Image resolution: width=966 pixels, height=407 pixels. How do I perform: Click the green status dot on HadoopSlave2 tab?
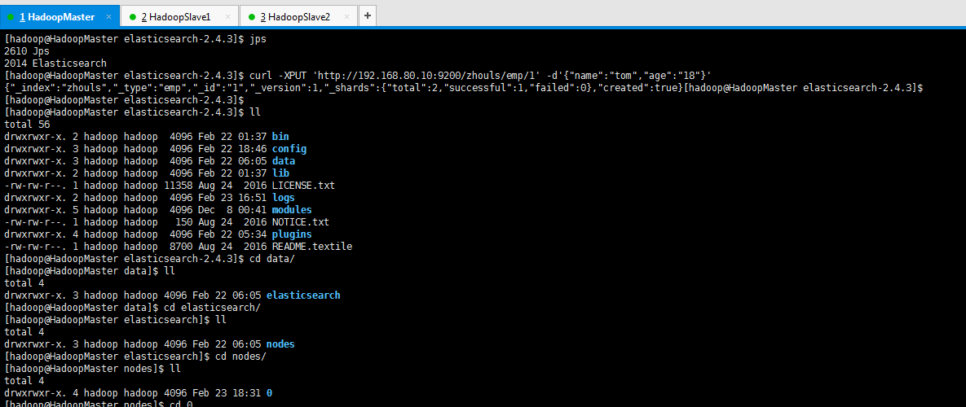pos(251,16)
